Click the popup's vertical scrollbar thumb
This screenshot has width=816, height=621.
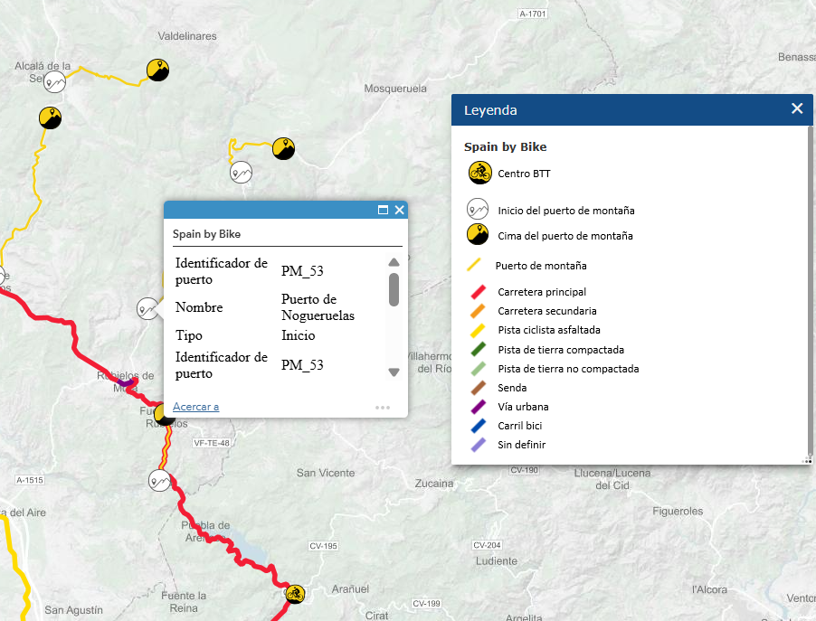pyautogui.click(x=394, y=290)
